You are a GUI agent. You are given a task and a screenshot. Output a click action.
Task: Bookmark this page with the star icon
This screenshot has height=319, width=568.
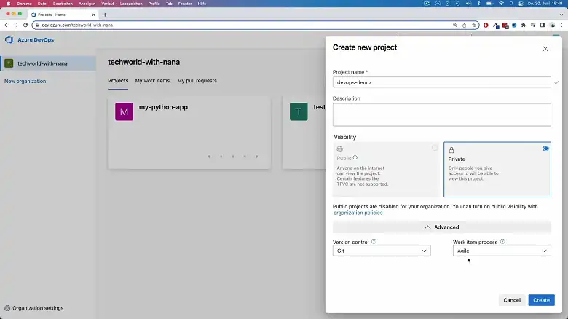click(x=473, y=25)
